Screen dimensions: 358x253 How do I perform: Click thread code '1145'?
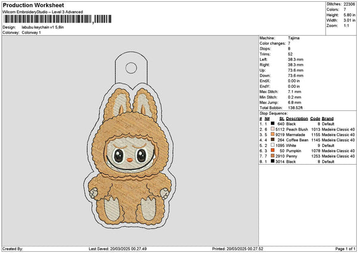pyautogui.click(x=316, y=140)
